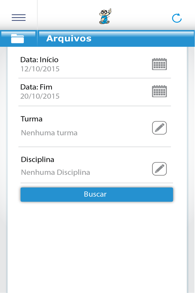Tap the refresh icon
The image size is (195, 293).
[x=177, y=18]
